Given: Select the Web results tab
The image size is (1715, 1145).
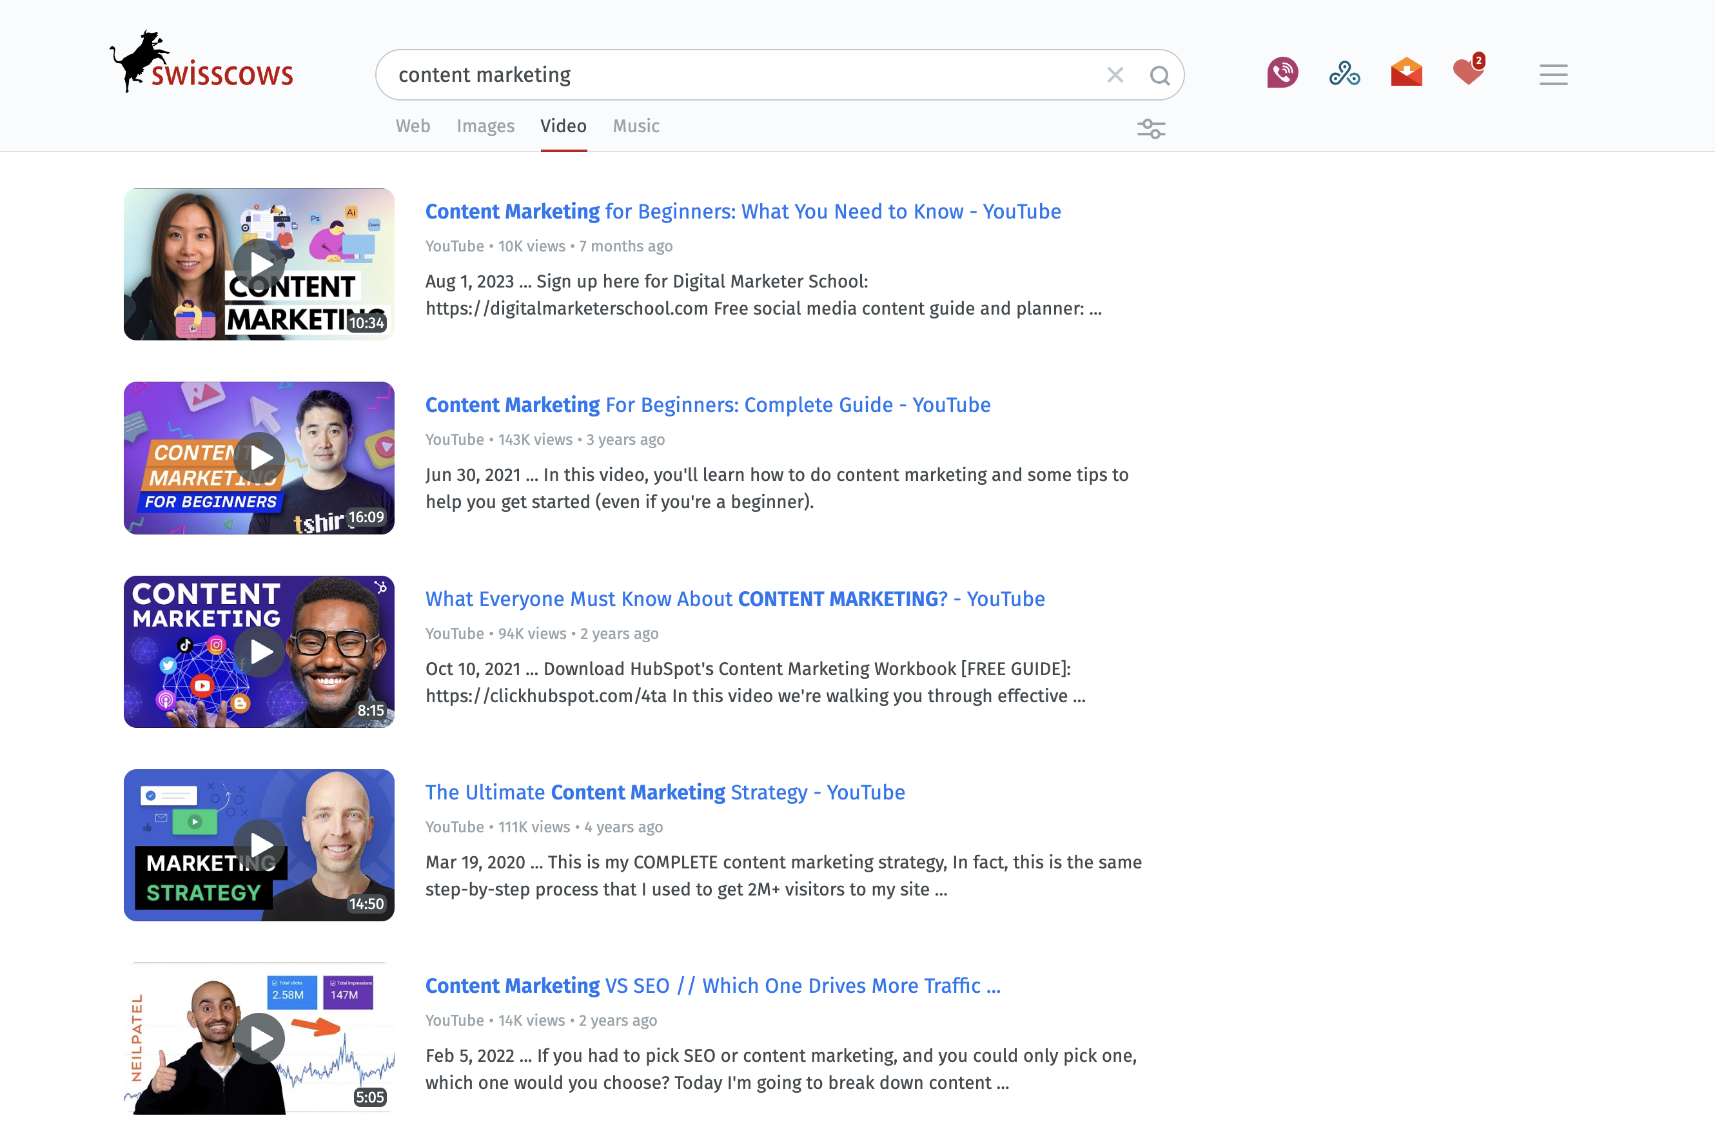Looking at the screenshot, I should click(413, 126).
